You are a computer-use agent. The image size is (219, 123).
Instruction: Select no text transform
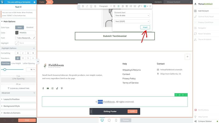tap(18, 58)
